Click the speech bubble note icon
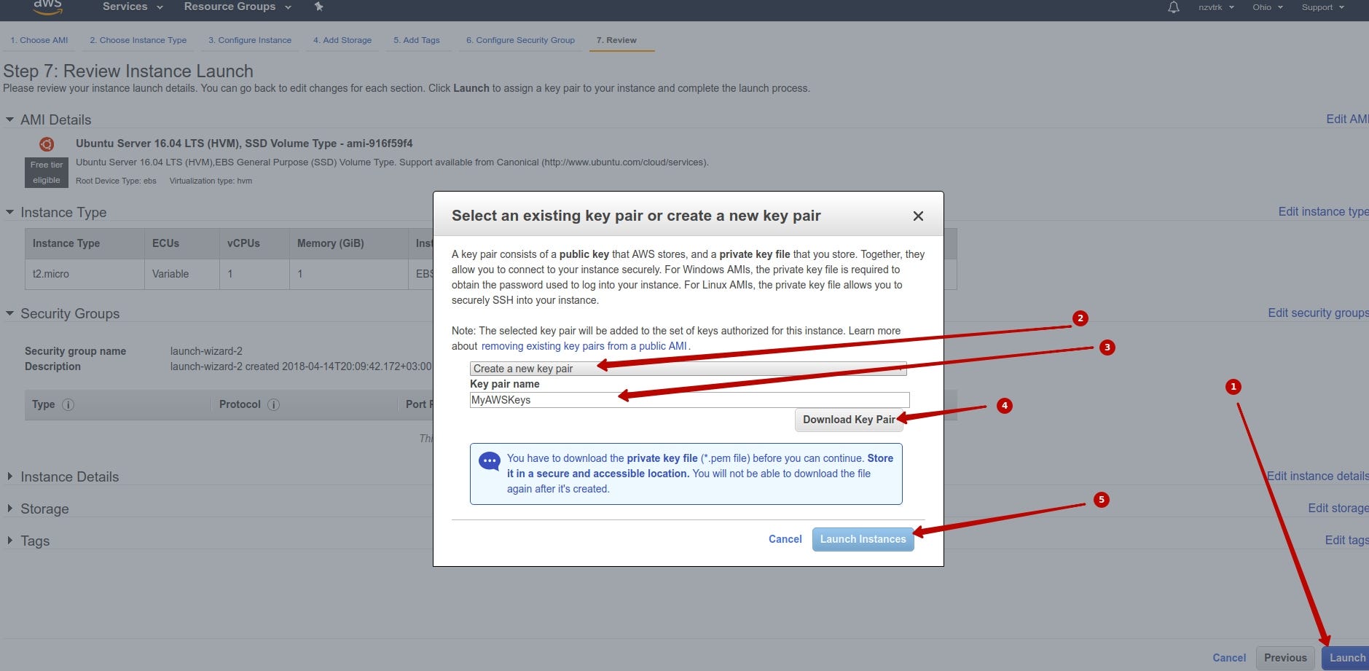This screenshot has height=671, width=1369. coord(490,460)
